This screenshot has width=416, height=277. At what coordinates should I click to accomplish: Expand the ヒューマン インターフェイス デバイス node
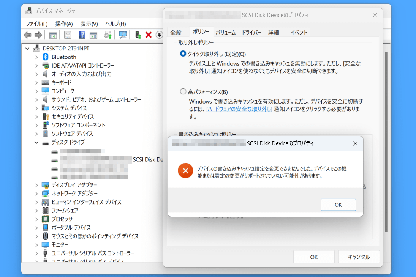[36, 202]
